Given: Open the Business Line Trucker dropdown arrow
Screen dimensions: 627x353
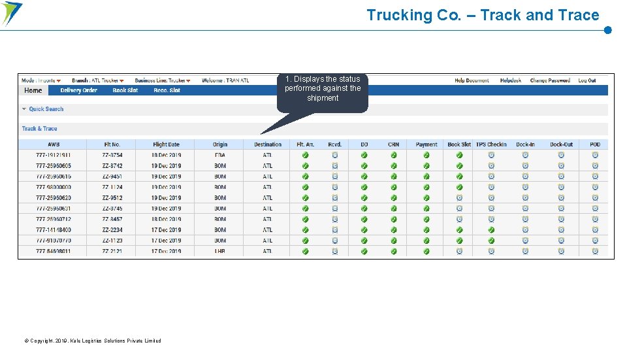Looking at the screenshot, I should pos(188,81).
